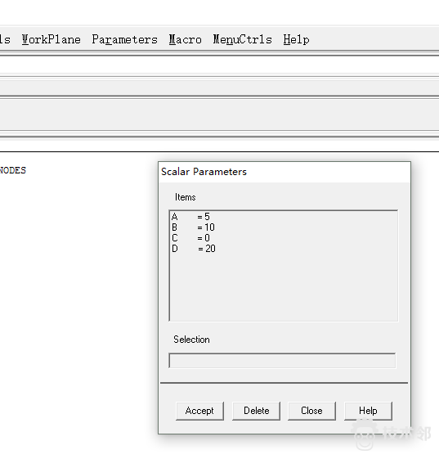
Task: Open the Parameters menu
Action: point(124,39)
